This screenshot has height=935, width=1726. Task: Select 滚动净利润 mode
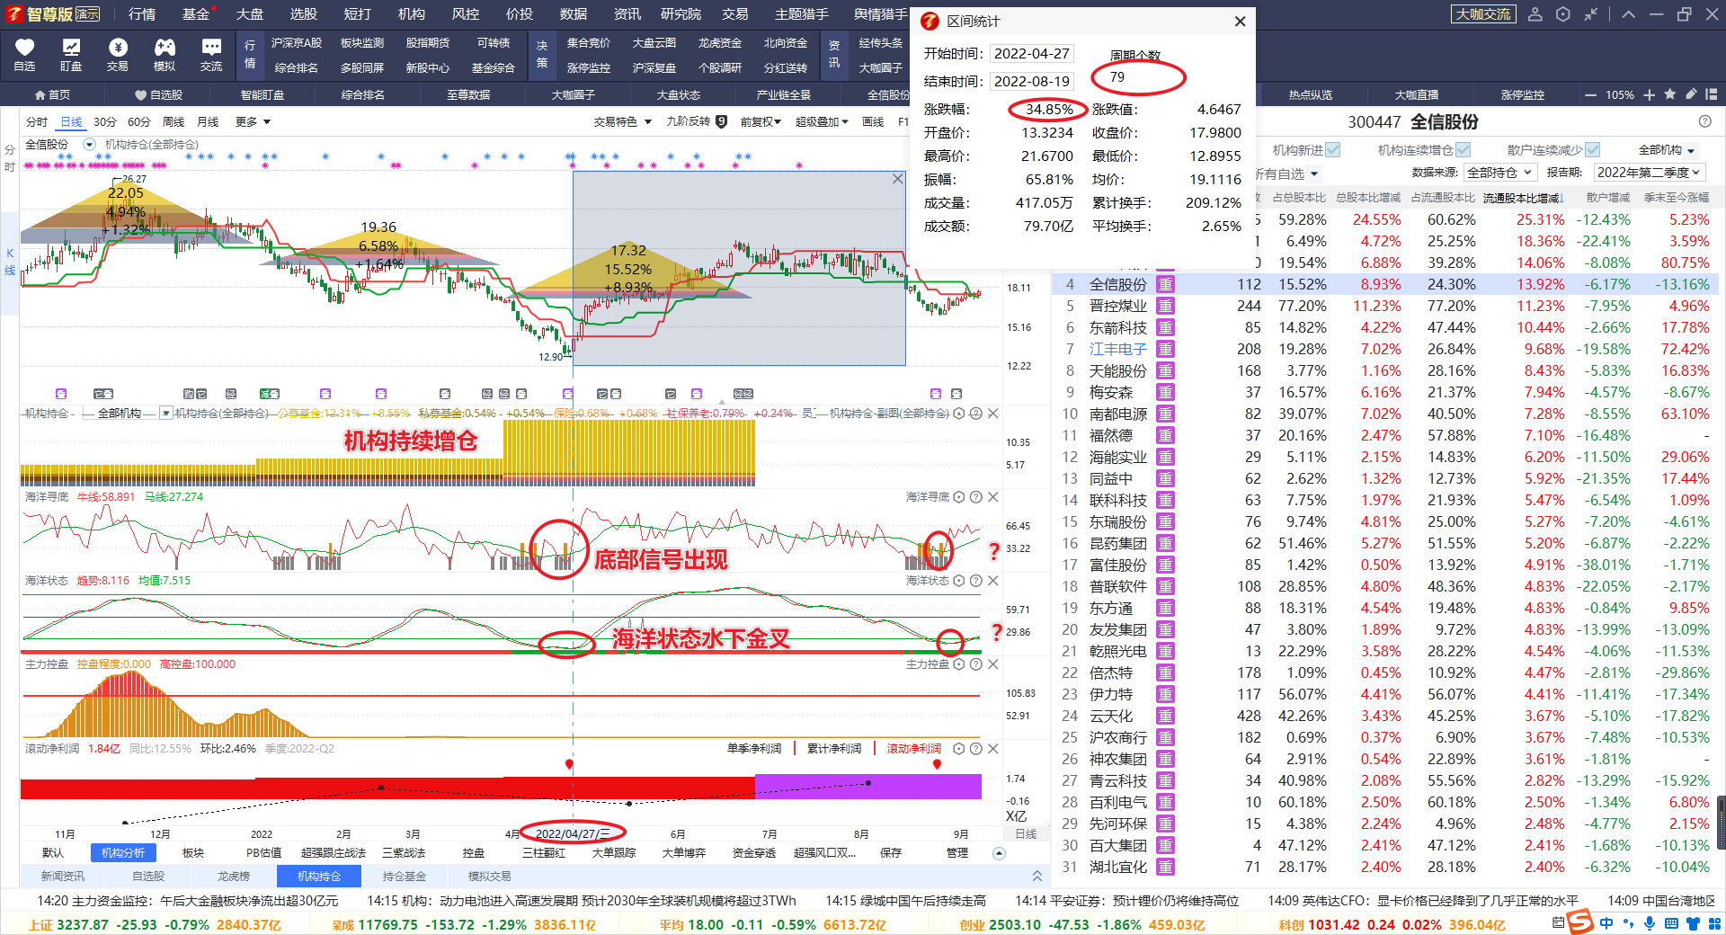point(913,749)
